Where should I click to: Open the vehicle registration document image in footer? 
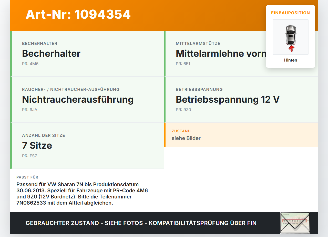pos(295,223)
